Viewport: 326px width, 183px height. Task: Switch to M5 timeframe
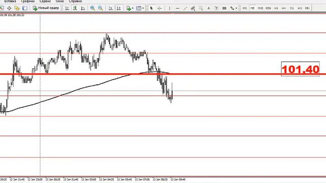tap(253, 8)
